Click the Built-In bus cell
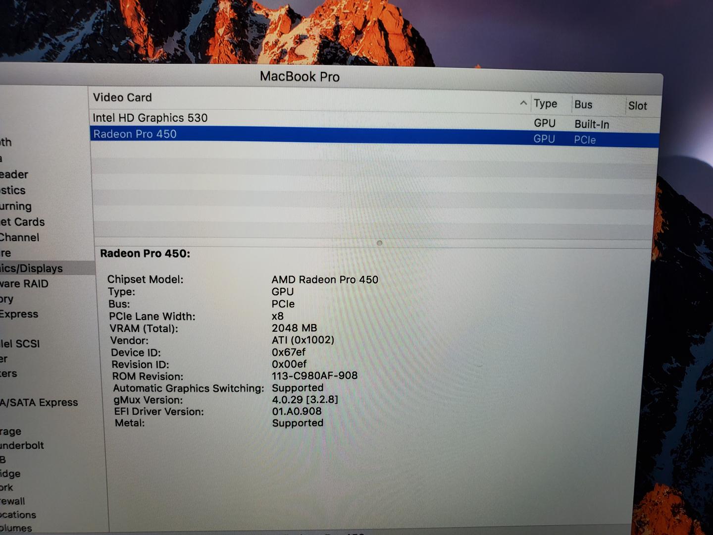713x535 pixels. point(592,124)
